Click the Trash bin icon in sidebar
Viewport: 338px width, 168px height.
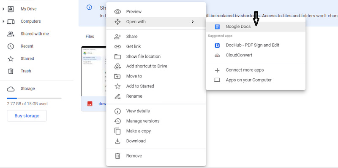pos(11,71)
